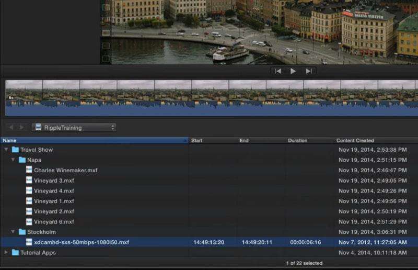
Task: Expand the Tutorial Apps folder
Action: click(x=6, y=252)
